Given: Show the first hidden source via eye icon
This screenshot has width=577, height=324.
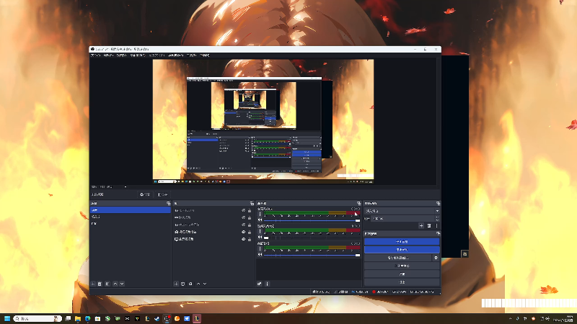Looking at the screenshot, I should pyautogui.click(x=244, y=211).
